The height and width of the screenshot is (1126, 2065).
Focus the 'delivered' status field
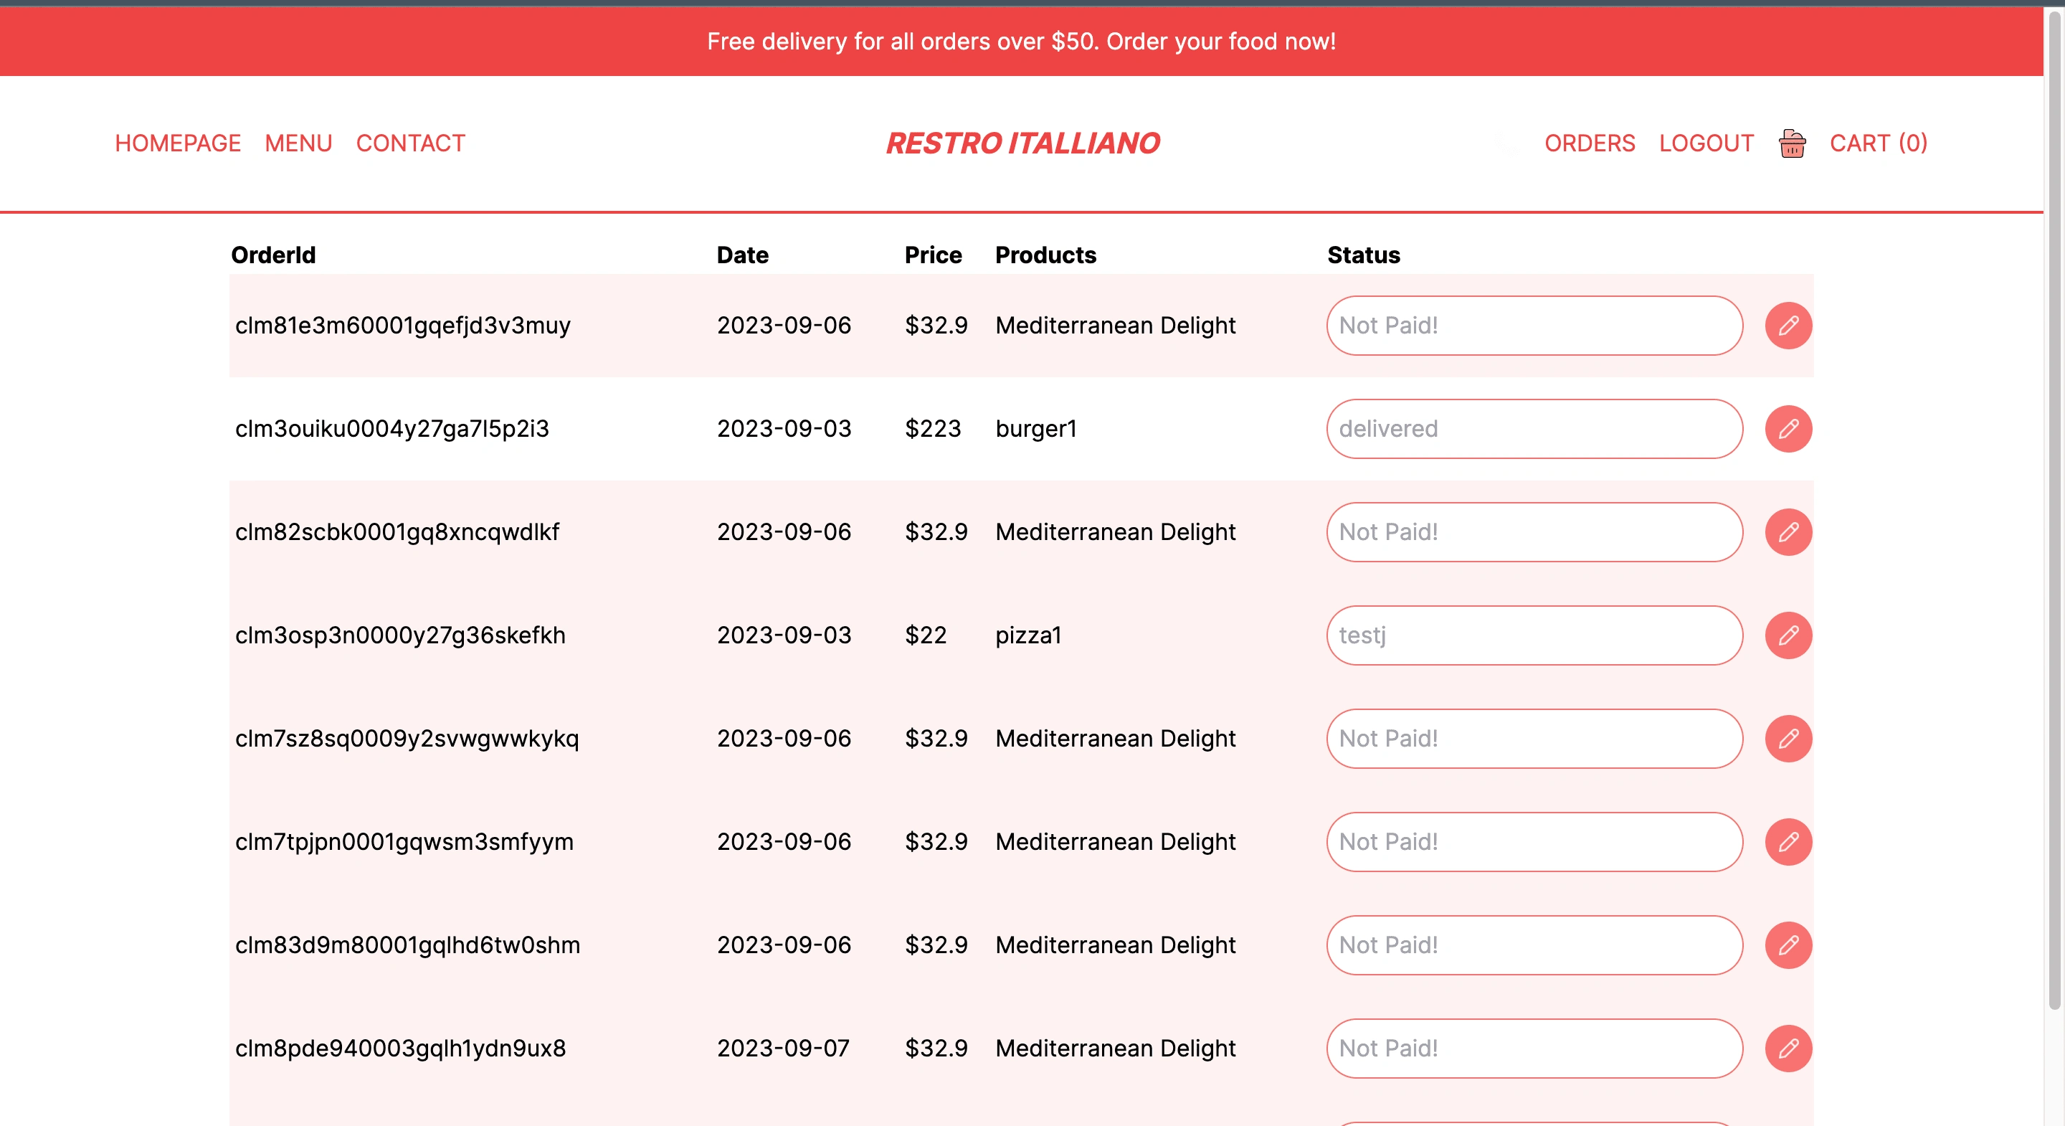coord(1534,429)
